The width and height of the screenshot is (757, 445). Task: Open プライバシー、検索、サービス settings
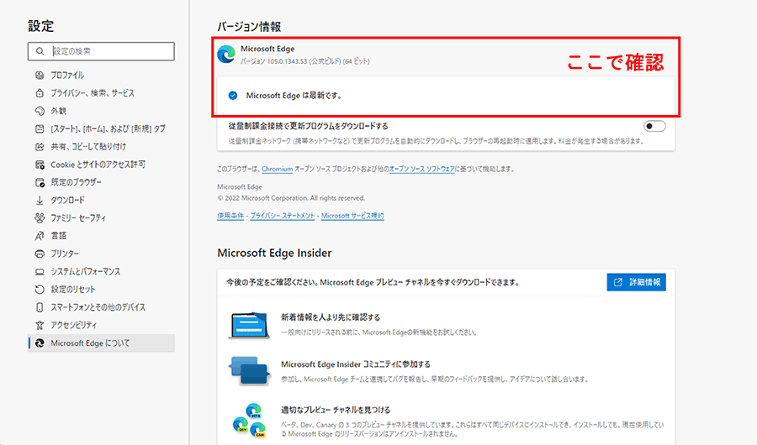[x=93, y=93]
